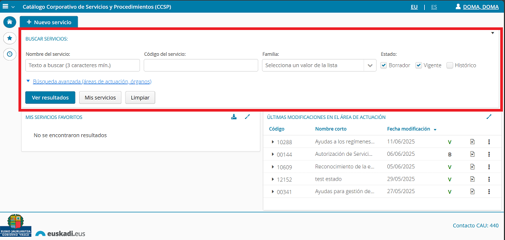Open three-dot menu for service 00144
This screenshot has height=240, width=505.
coord(489,154)
